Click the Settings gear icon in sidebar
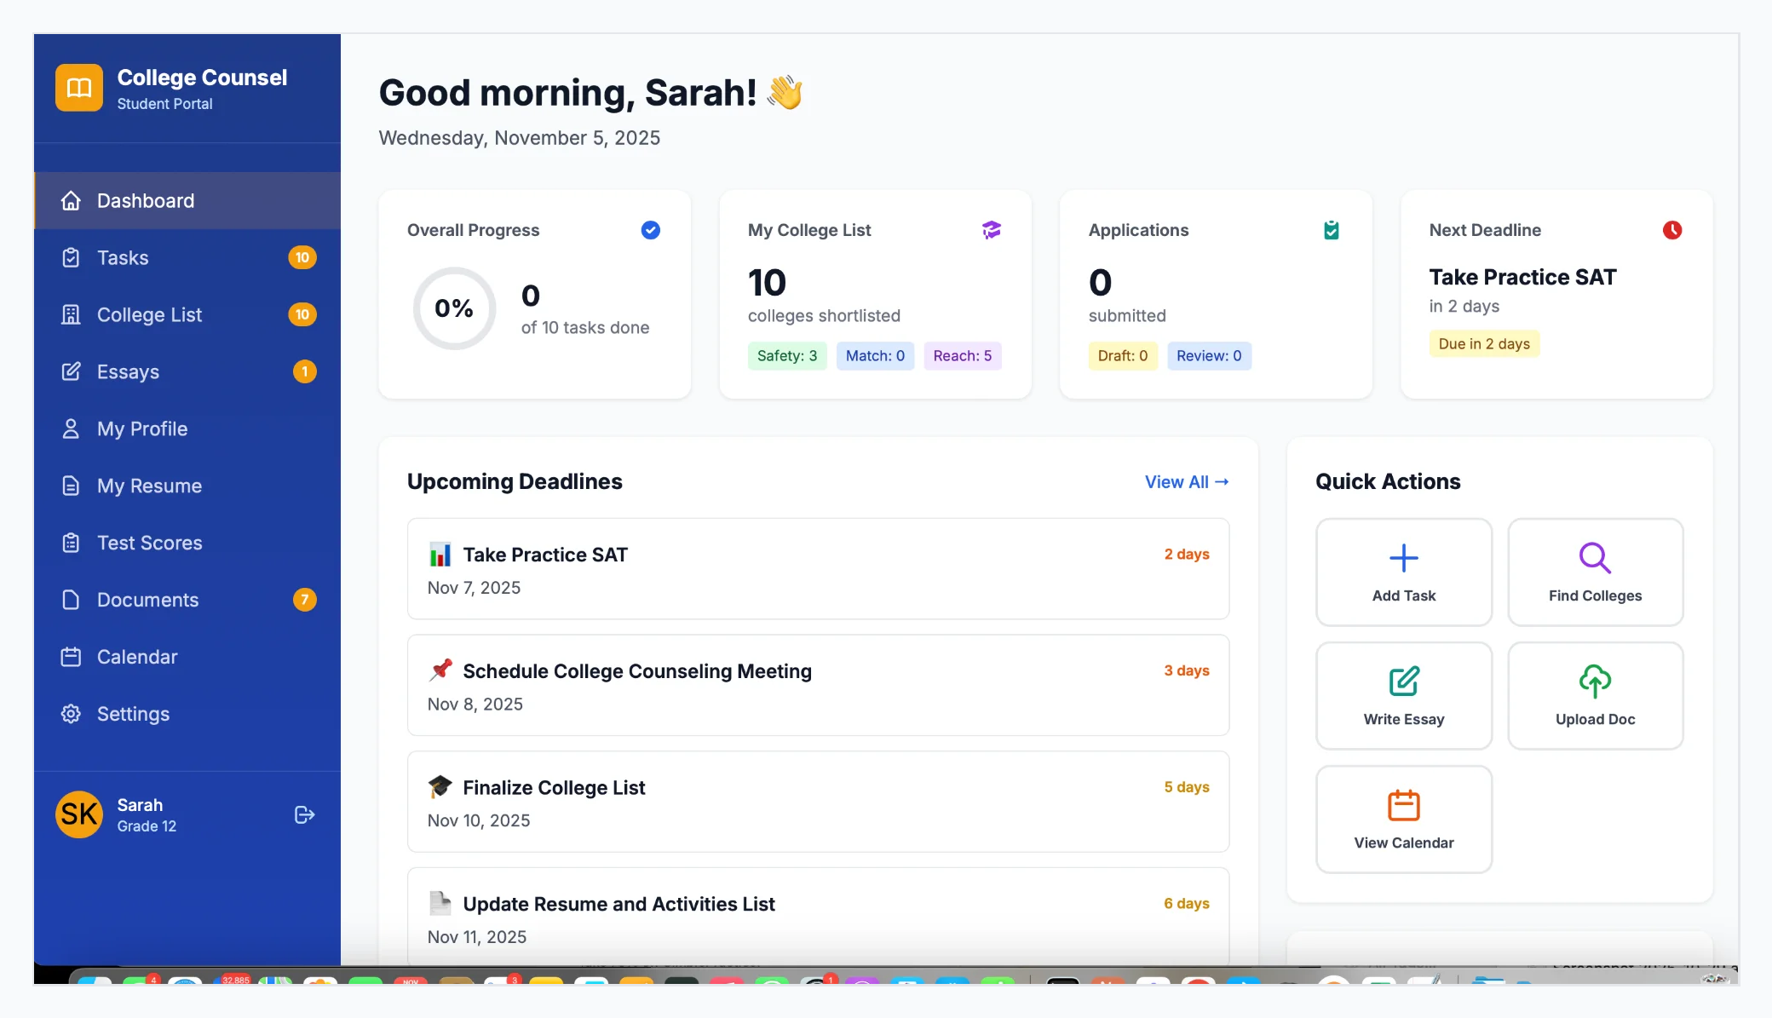1772x1018 pixels. [x=72, y=714]
